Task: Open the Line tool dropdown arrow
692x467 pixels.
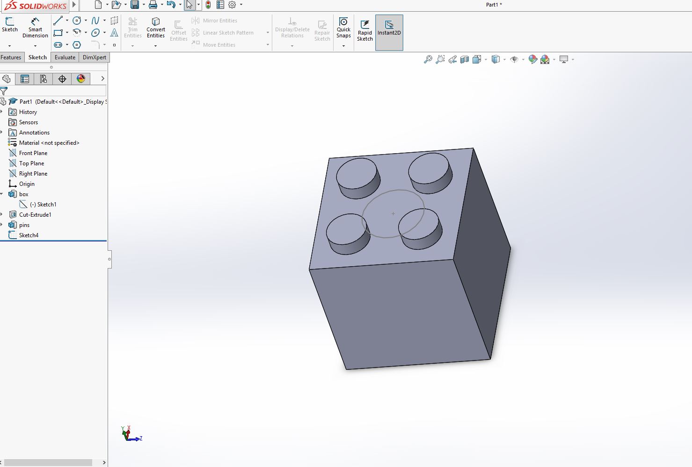Action: (67, 21)
